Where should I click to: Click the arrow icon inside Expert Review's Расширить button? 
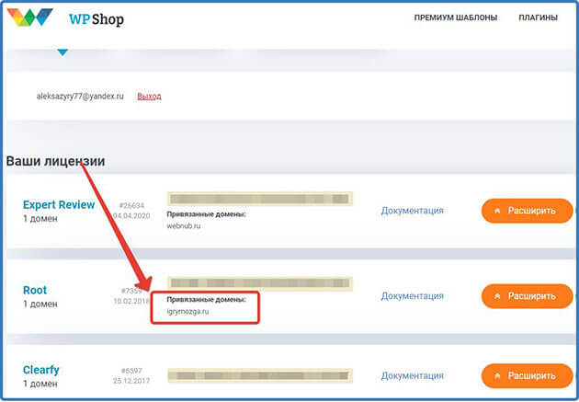click(497, 211)
